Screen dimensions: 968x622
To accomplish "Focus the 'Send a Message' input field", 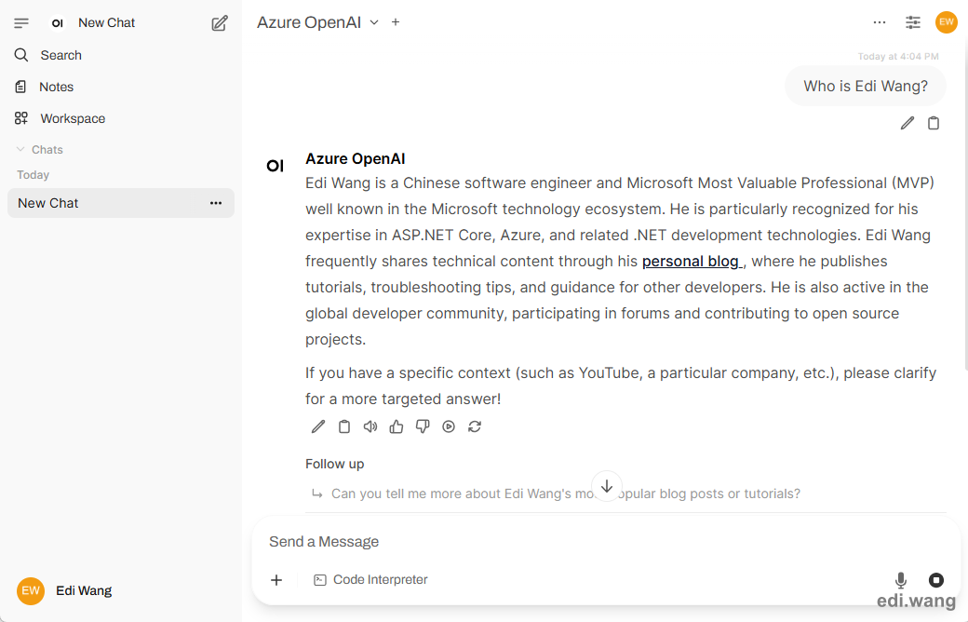I will [605, 542].
